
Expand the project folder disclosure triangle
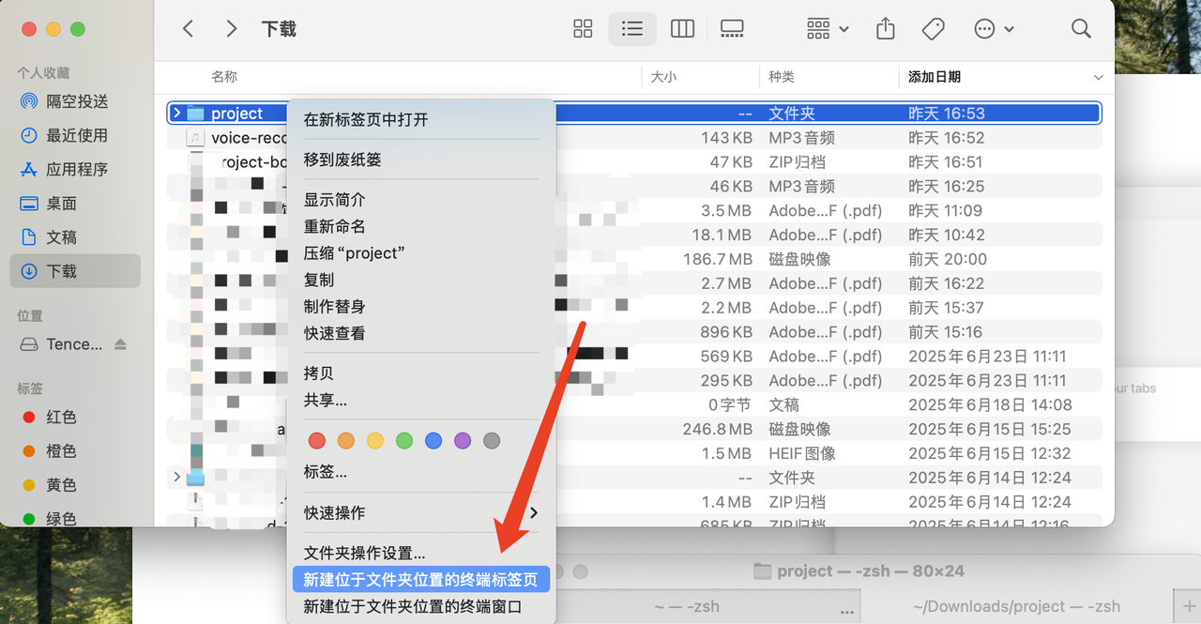[x=176, y=114]
